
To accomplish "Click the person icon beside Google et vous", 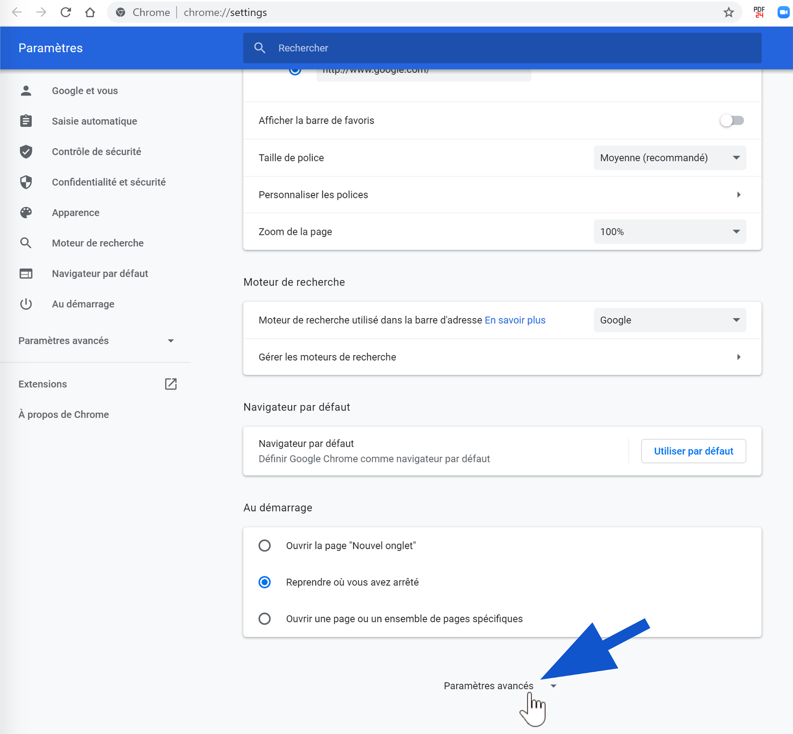I will (x=26, y=90).
